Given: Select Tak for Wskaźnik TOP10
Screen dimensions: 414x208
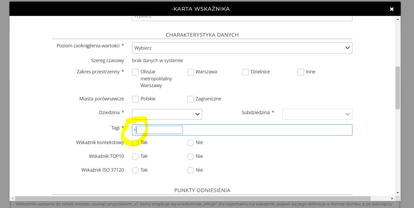Looking at the screenshot, I should (135, 157).
